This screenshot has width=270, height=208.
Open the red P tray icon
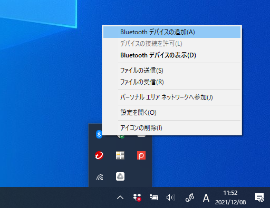click(141, 155)
